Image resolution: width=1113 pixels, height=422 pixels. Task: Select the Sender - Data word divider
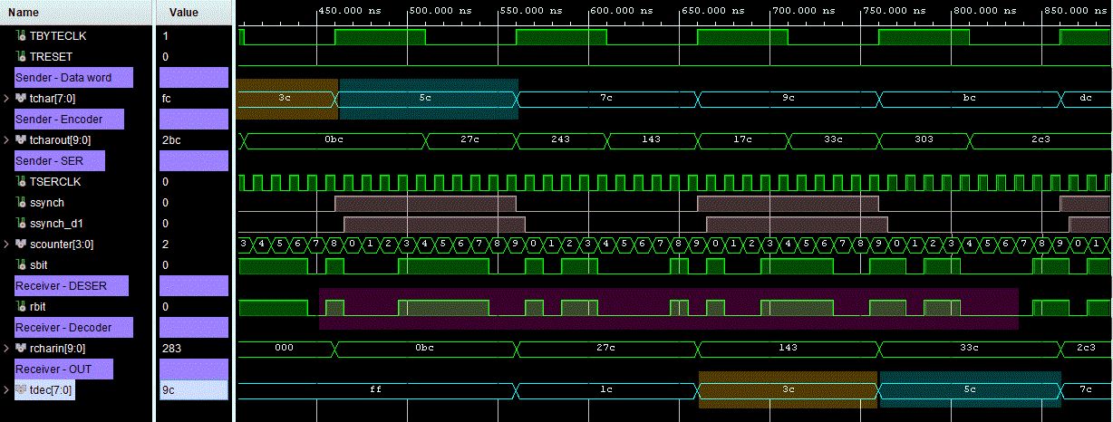[x=74, y=78]
